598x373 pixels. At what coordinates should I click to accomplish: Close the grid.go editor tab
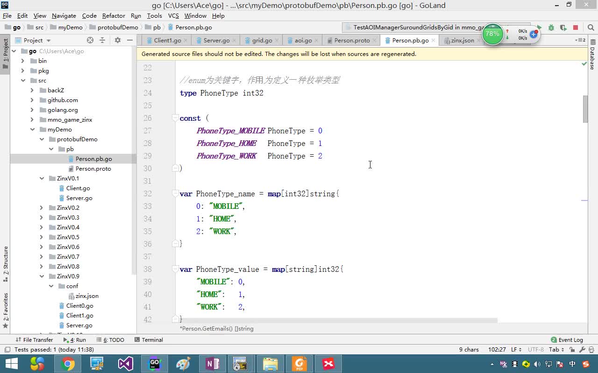pyautogui.click(x=277, y=41)
